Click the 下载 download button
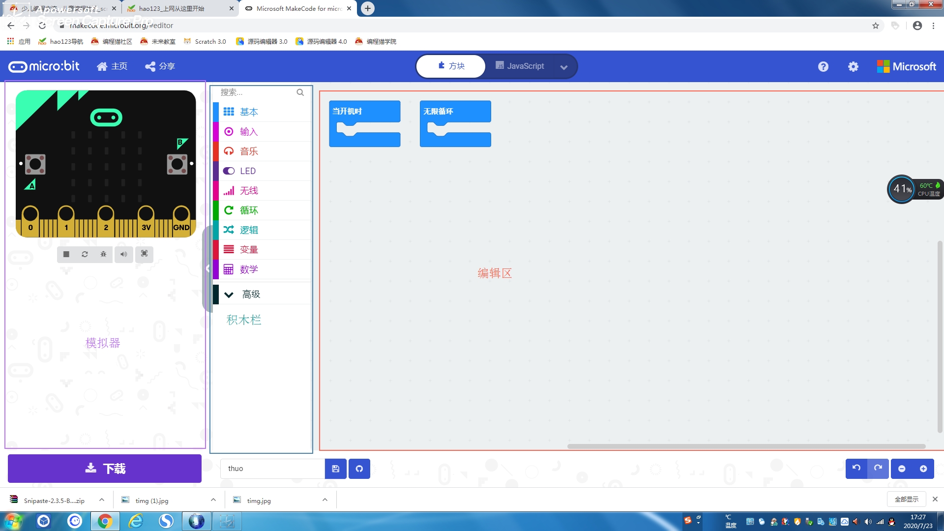Viewport: 944px width, 531px height. [x=105, y=469]
